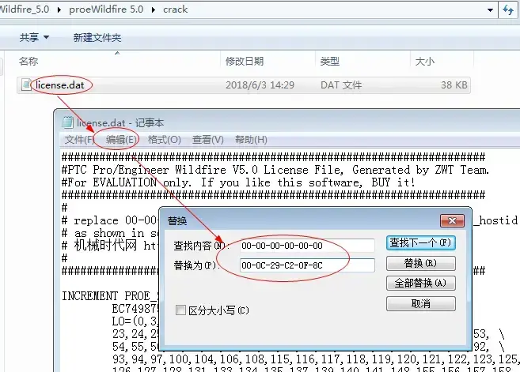Select the license.dat file name

click(60, 85)
